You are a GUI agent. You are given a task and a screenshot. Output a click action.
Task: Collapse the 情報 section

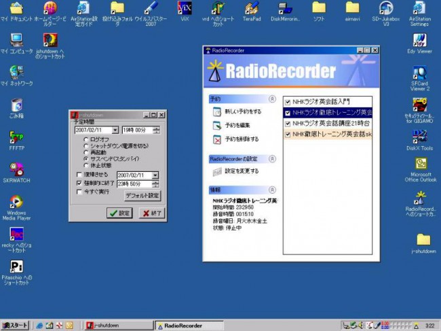272,190
